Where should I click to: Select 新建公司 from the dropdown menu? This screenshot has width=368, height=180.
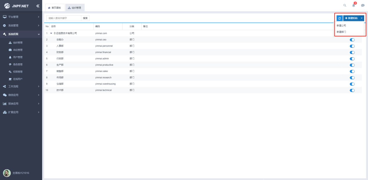342,26
